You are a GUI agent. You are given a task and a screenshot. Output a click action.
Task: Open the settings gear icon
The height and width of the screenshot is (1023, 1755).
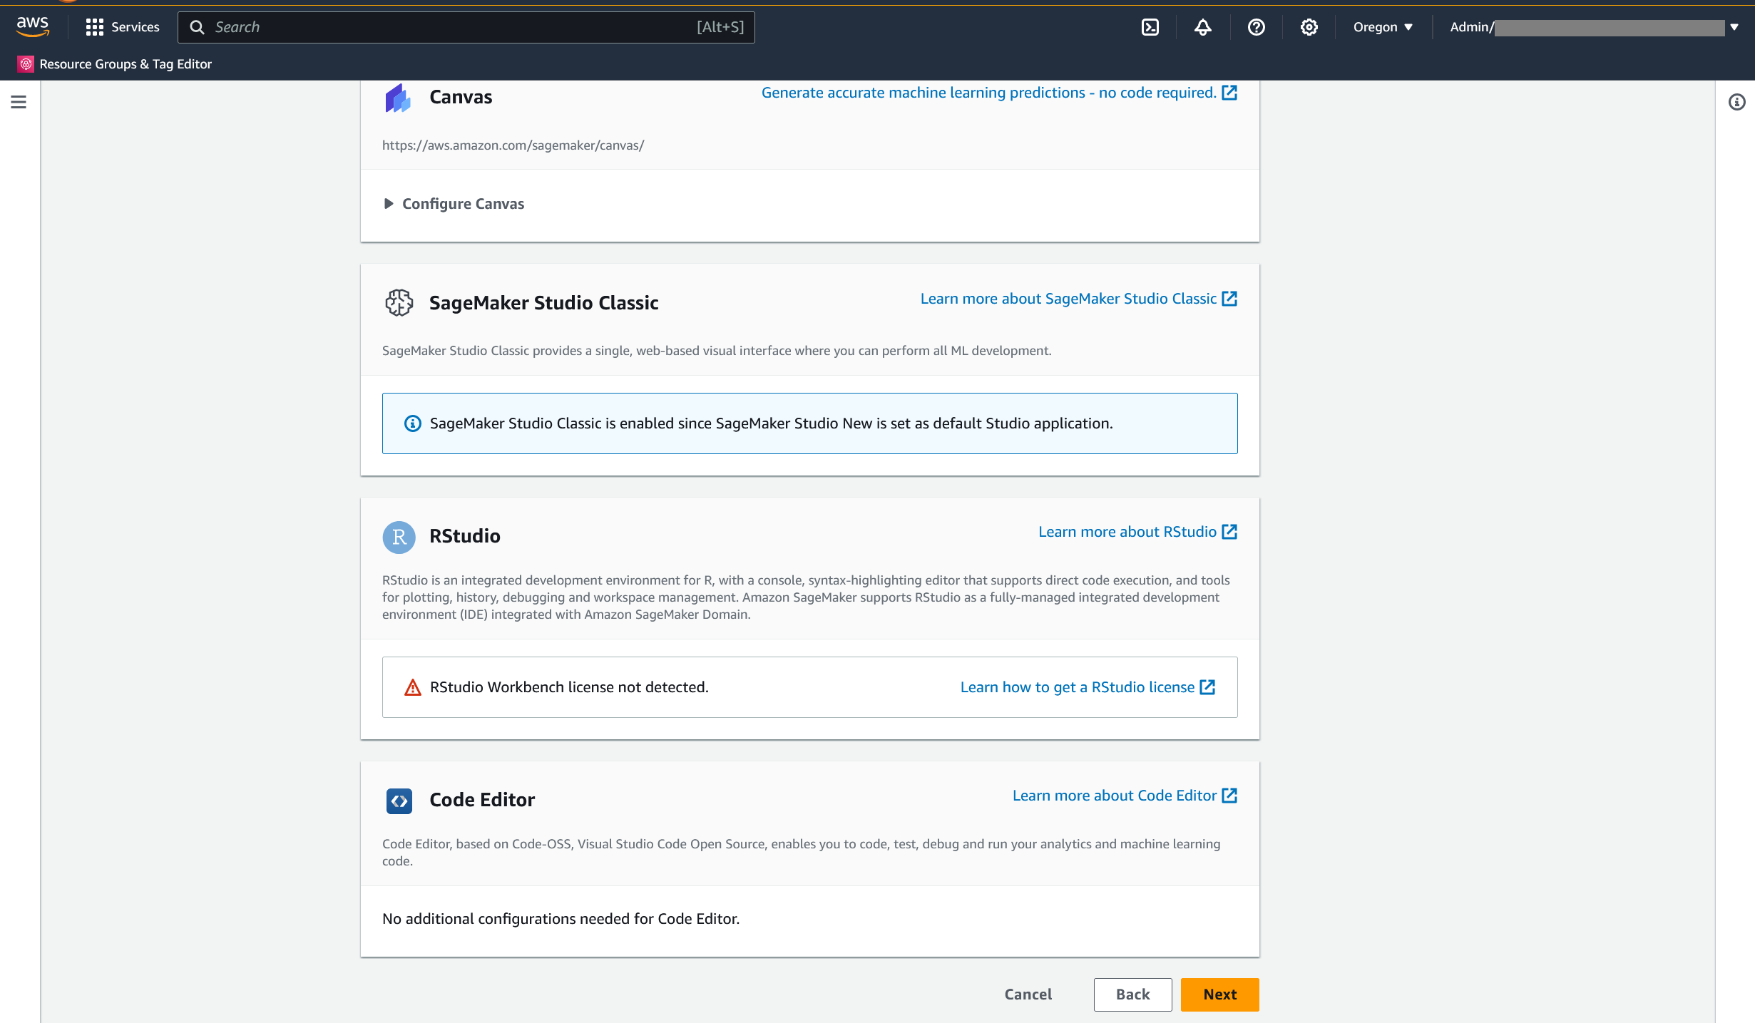(1309, 27)
